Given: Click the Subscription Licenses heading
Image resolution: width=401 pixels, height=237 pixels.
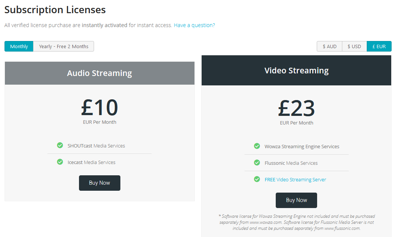Looking at the screenshot, I should (55, 10).
